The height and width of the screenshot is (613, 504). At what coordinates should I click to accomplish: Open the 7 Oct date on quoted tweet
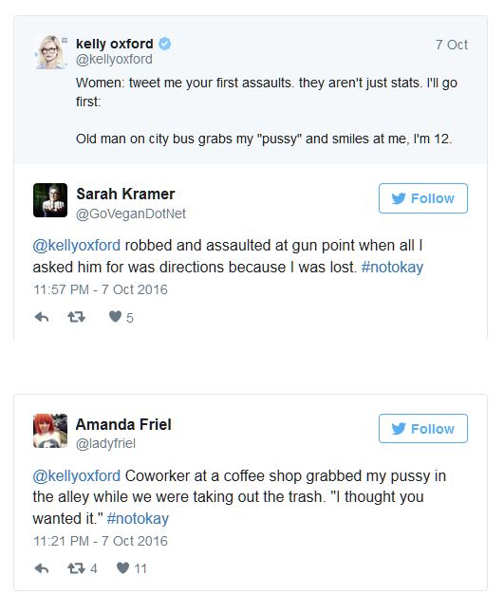coord(452,45)
